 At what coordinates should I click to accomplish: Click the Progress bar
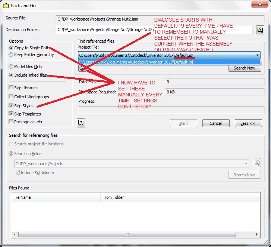(x=171, y=110)
